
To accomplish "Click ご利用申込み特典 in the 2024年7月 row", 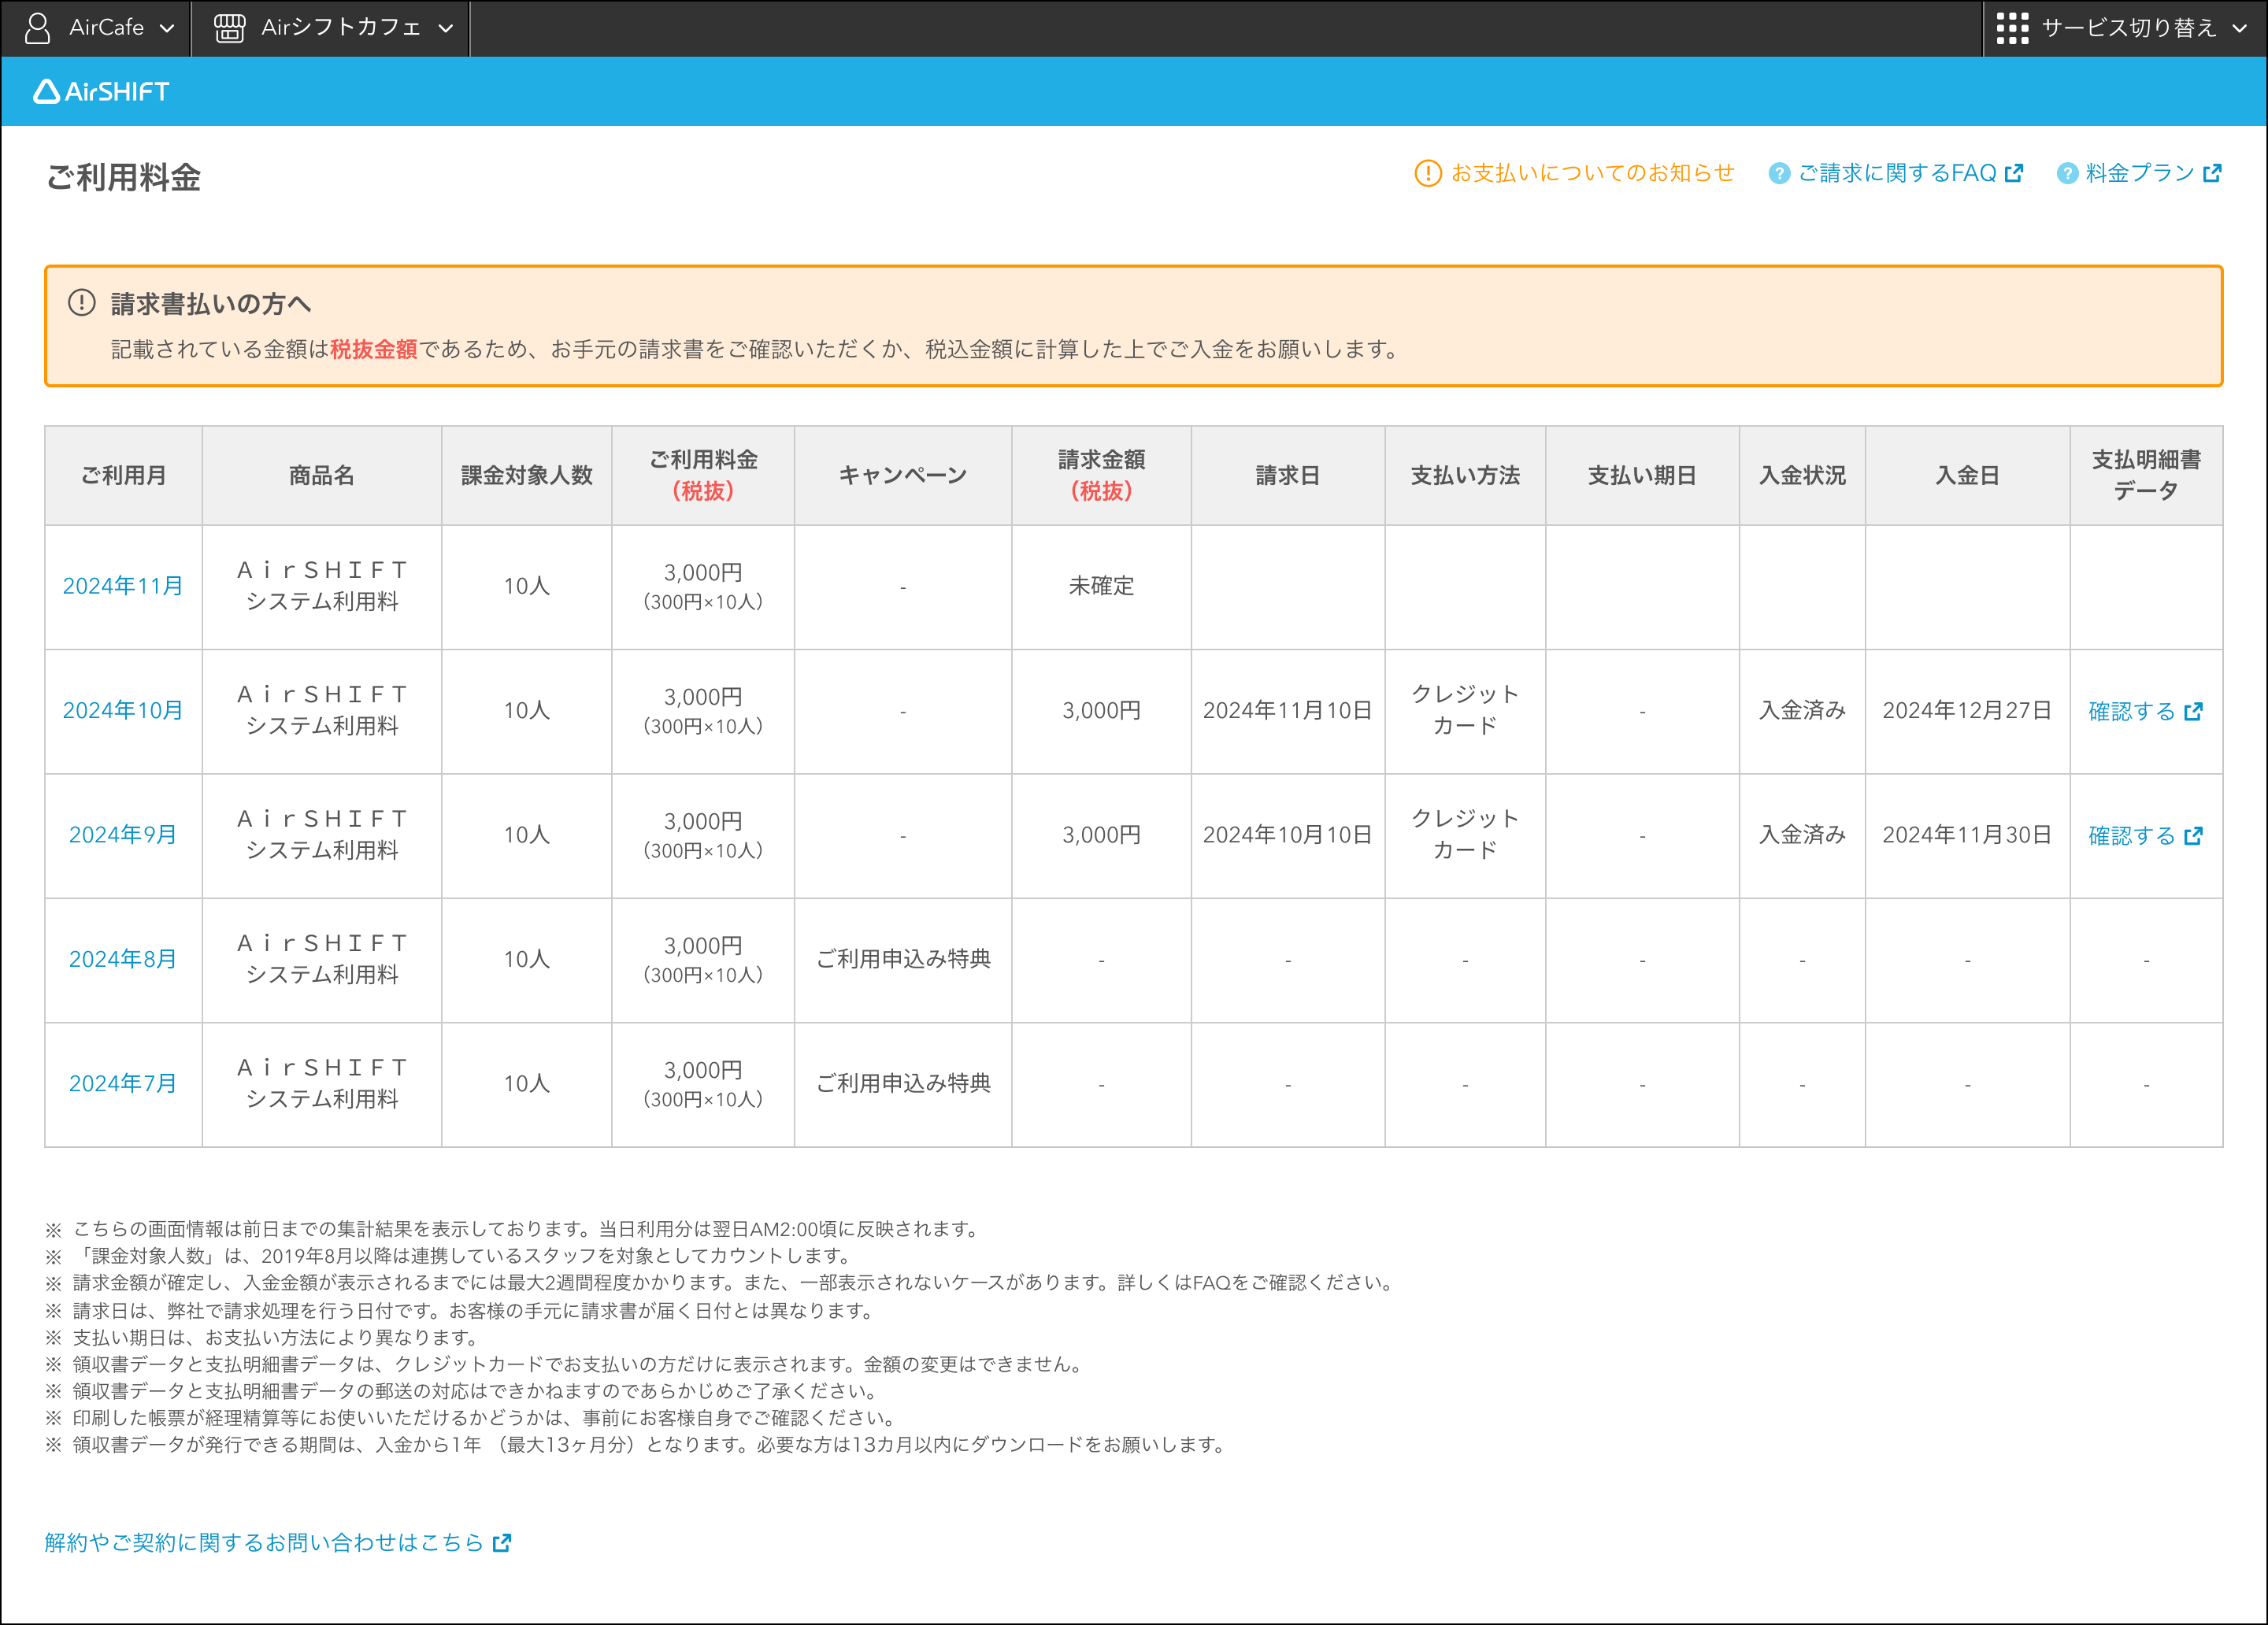I will point(903,1083).
